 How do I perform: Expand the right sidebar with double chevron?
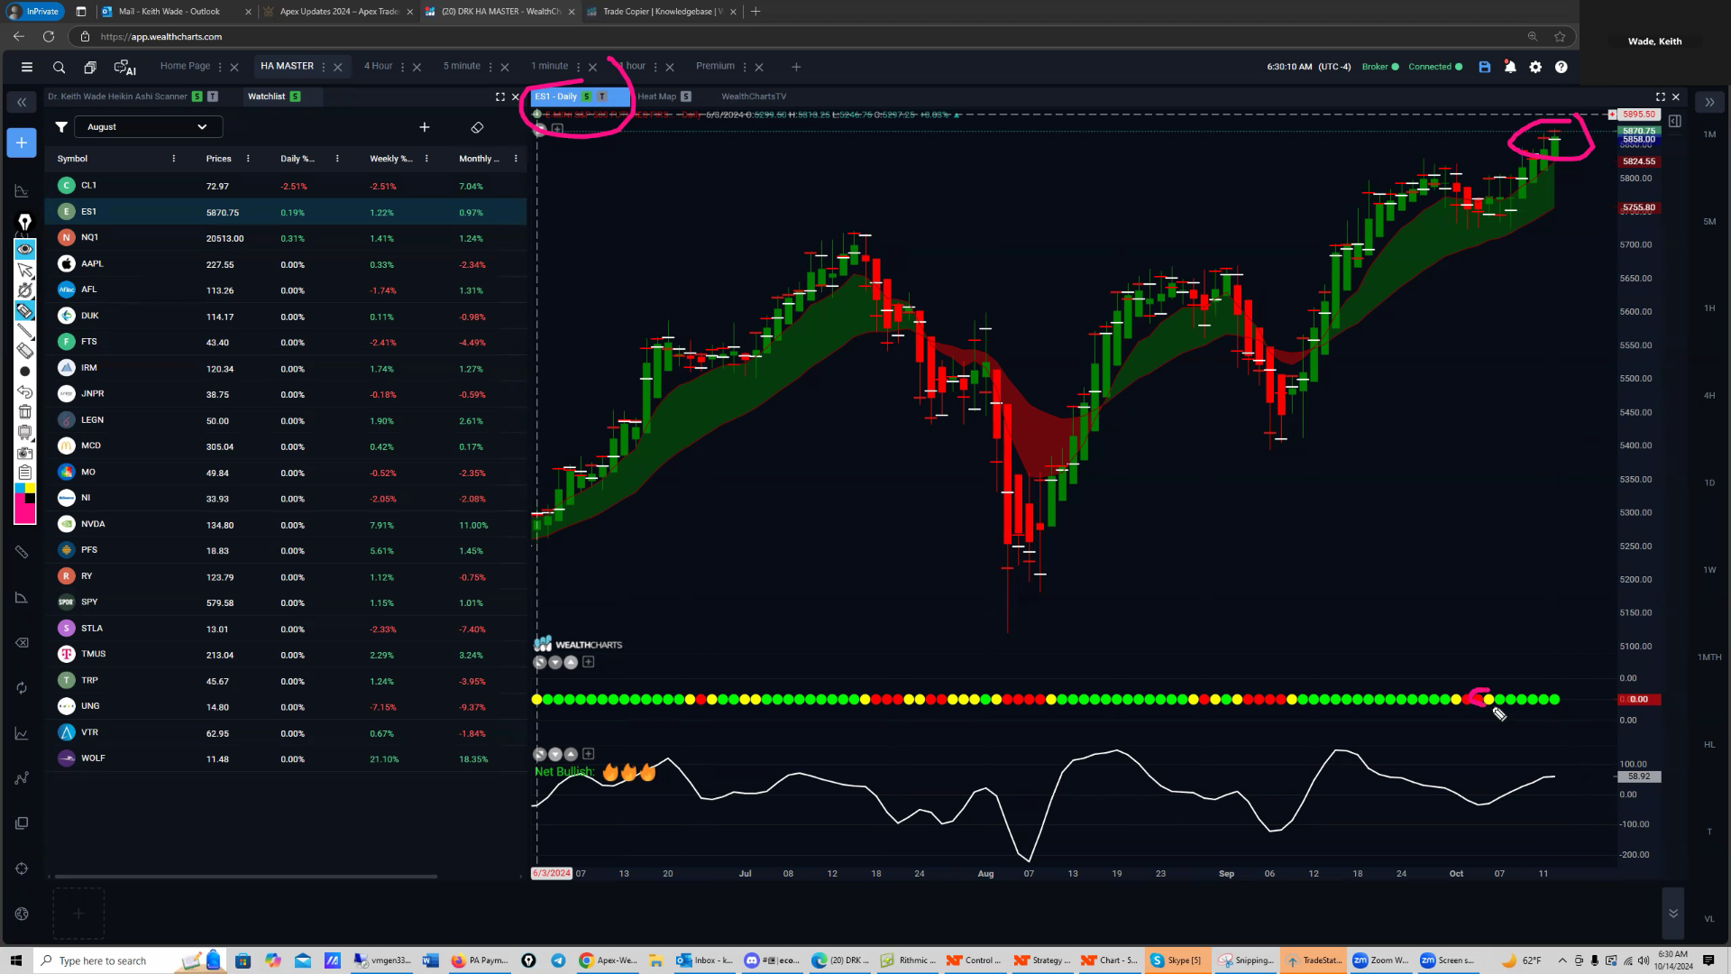coord(1708,102)
